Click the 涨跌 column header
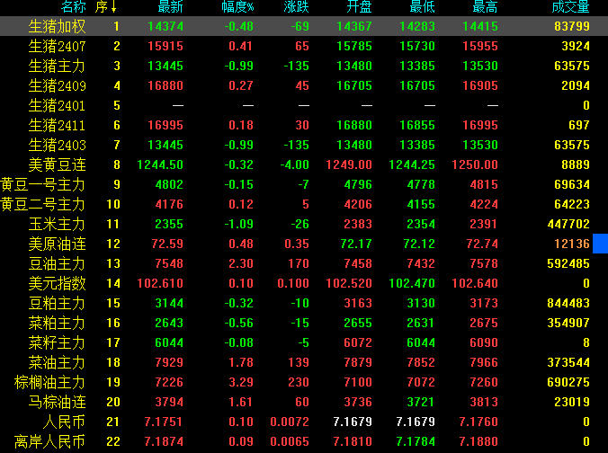The height and width of the screenshot is (453, 608). [x=296, y=6]
